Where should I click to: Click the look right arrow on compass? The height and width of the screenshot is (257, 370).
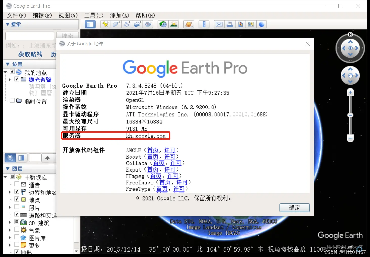coord(357,48)
